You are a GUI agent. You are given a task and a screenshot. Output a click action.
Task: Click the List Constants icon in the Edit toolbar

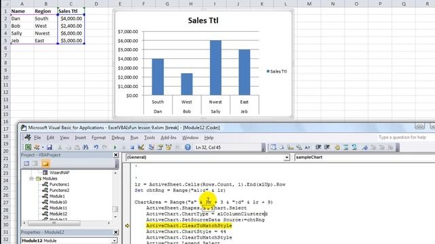coord(282,148)
